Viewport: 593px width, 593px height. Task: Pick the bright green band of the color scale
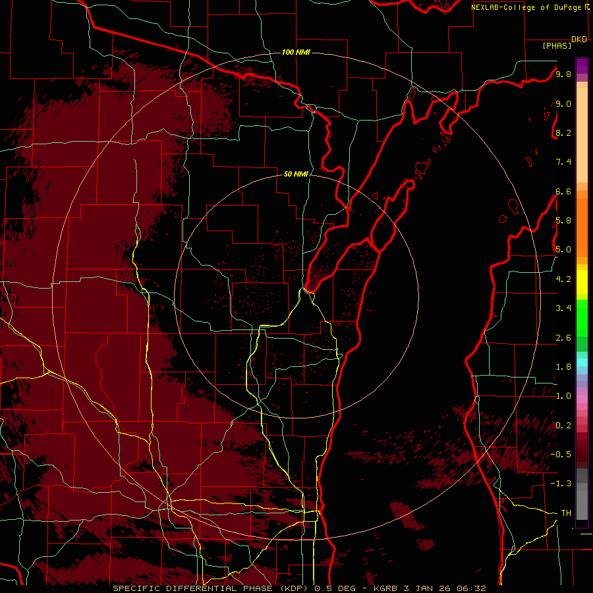[x=582, y=318]
